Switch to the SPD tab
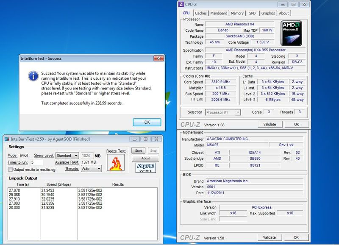This screenshot has width=339, height=245. (252, 13)
